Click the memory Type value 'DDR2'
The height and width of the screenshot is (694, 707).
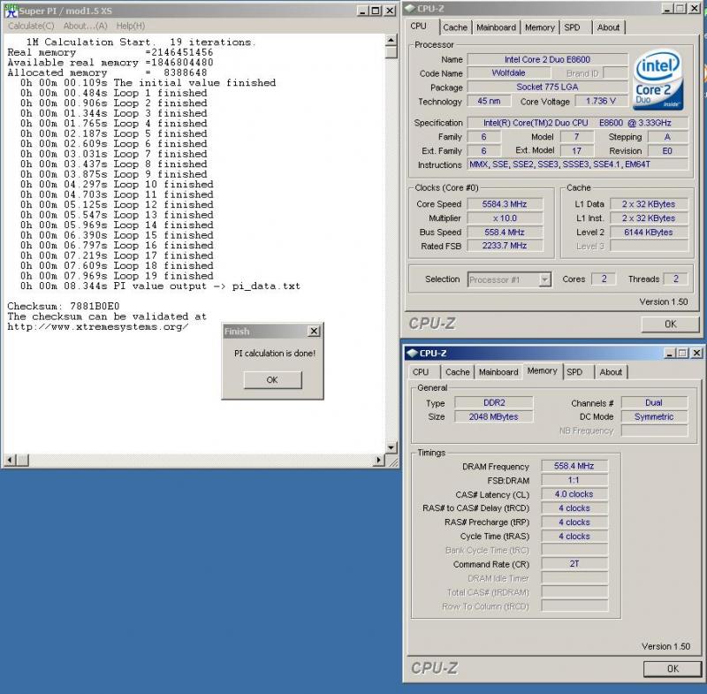(494, 402)
